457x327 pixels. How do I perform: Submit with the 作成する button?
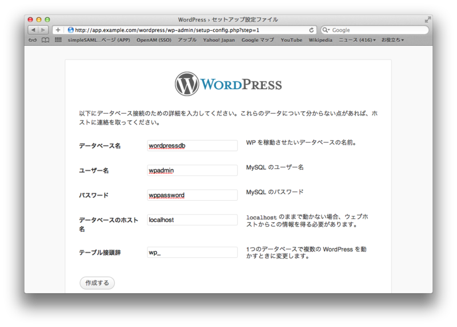(97, 283)
